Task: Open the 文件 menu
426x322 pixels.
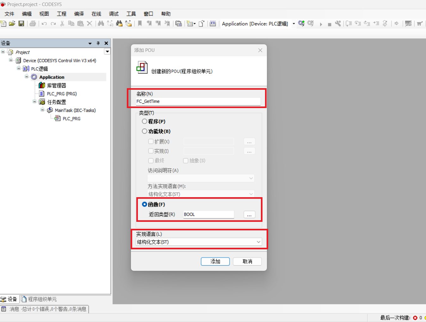Action: [9, 14]
